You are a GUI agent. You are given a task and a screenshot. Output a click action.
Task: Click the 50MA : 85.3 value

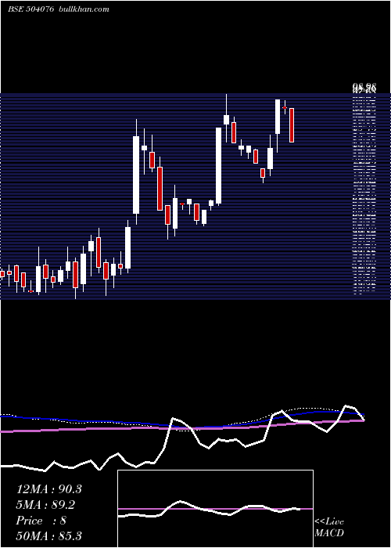(48, 535)
